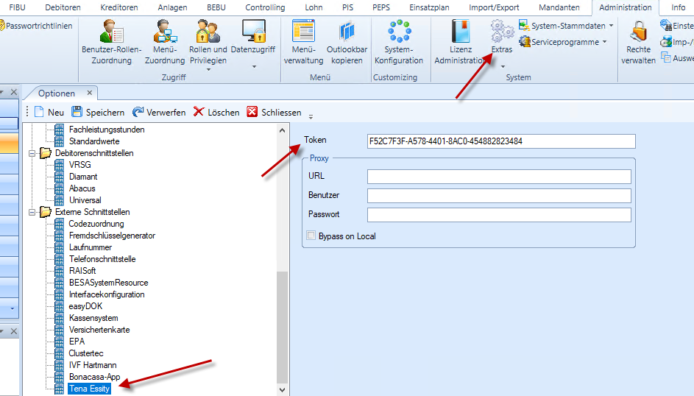Switch to Debitoren ribbon tab

pos(63,7)
